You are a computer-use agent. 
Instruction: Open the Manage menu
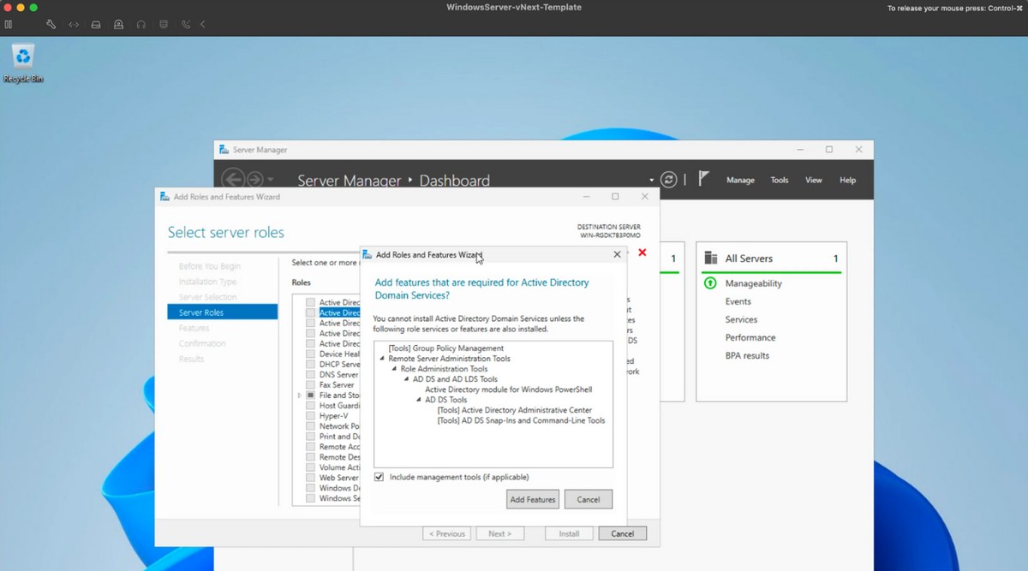point(740,180)
